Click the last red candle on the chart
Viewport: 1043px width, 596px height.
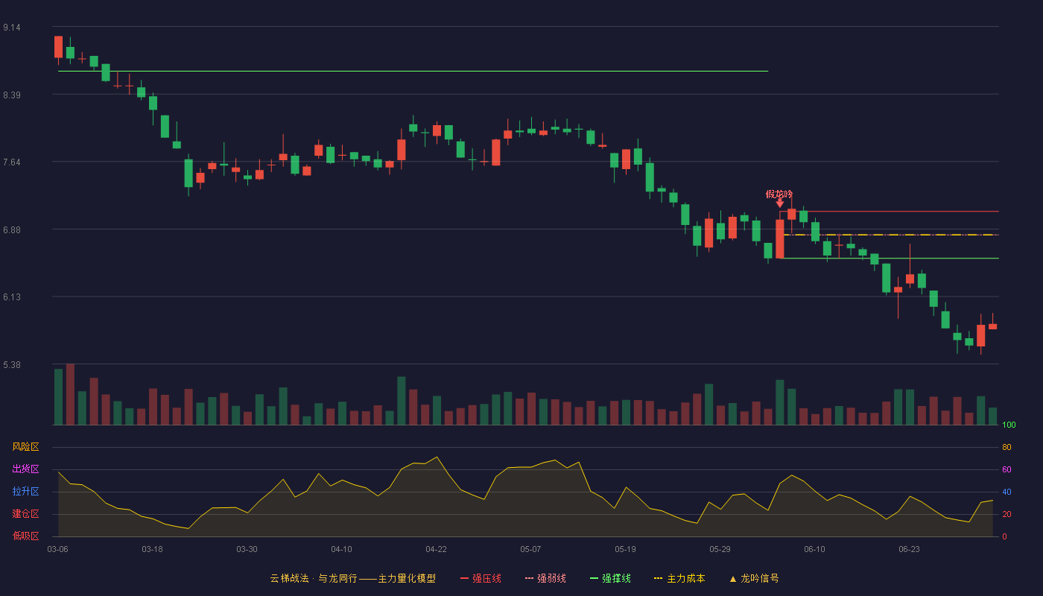tap(992, 326)
